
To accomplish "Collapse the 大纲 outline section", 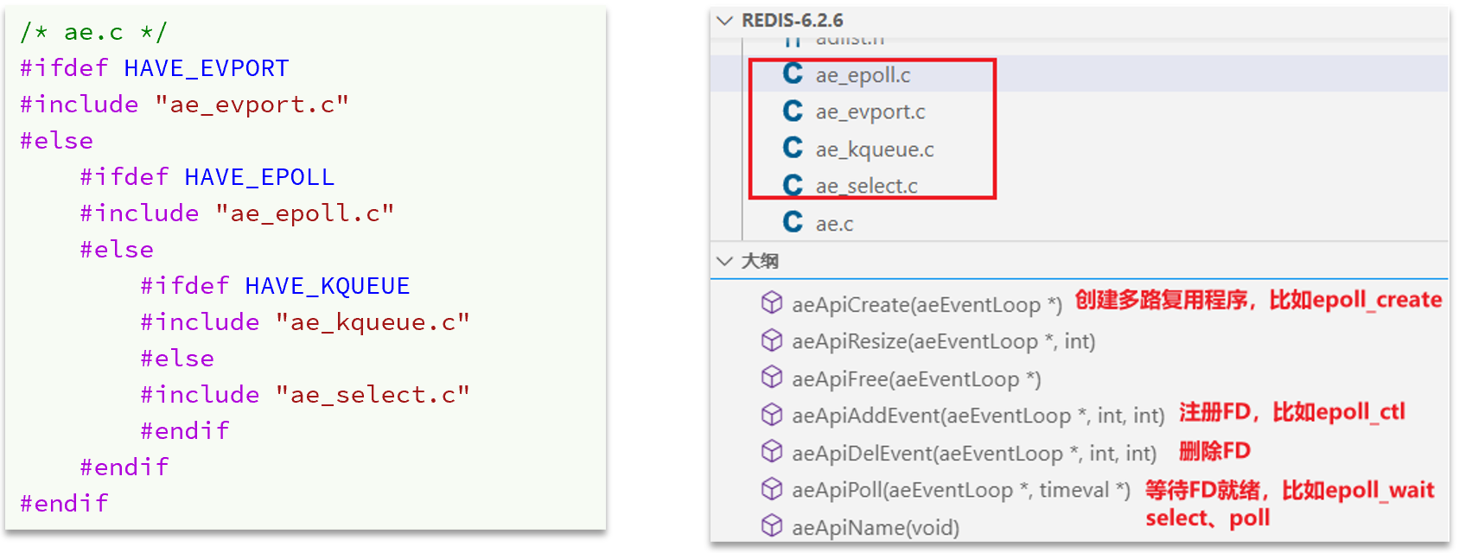I will pos(724,261).
